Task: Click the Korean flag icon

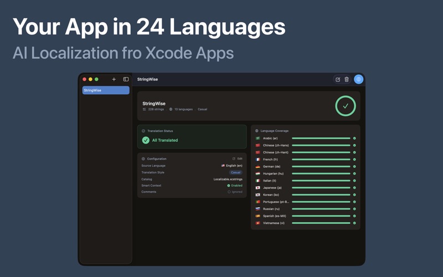Action: click(x=257, y=195)
